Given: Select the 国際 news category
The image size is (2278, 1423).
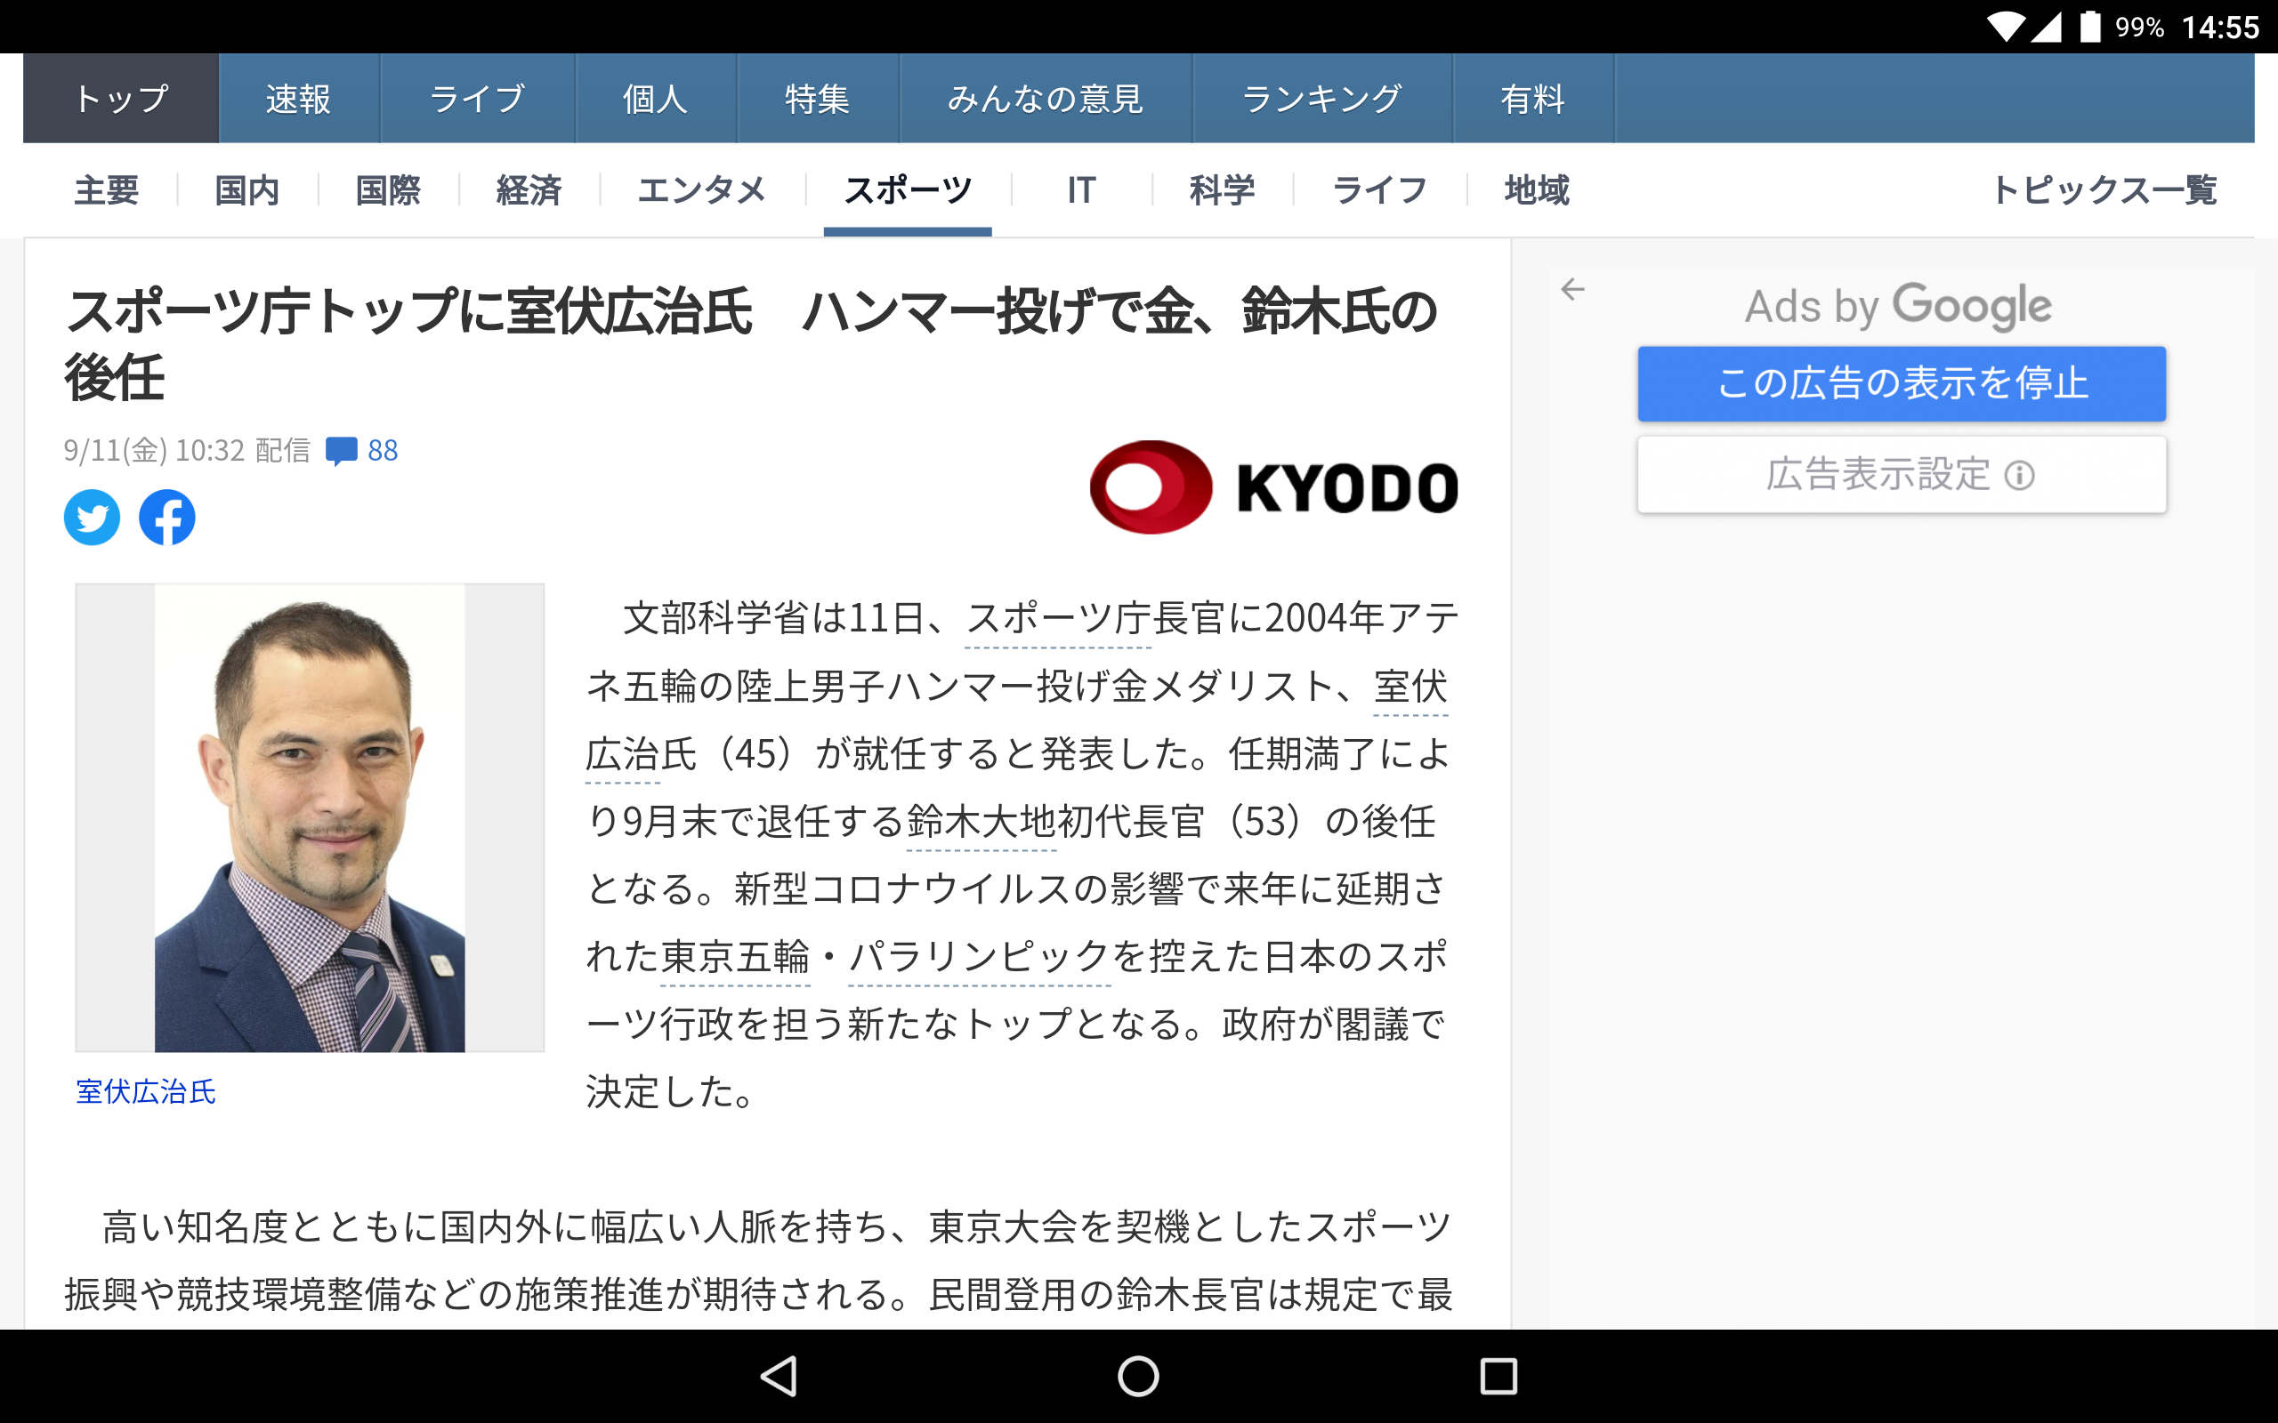Looking at the screenshot, I should pyautogui.click(x=388, y=190).
